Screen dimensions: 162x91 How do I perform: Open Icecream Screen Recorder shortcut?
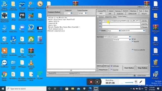[x=4, y=53]
